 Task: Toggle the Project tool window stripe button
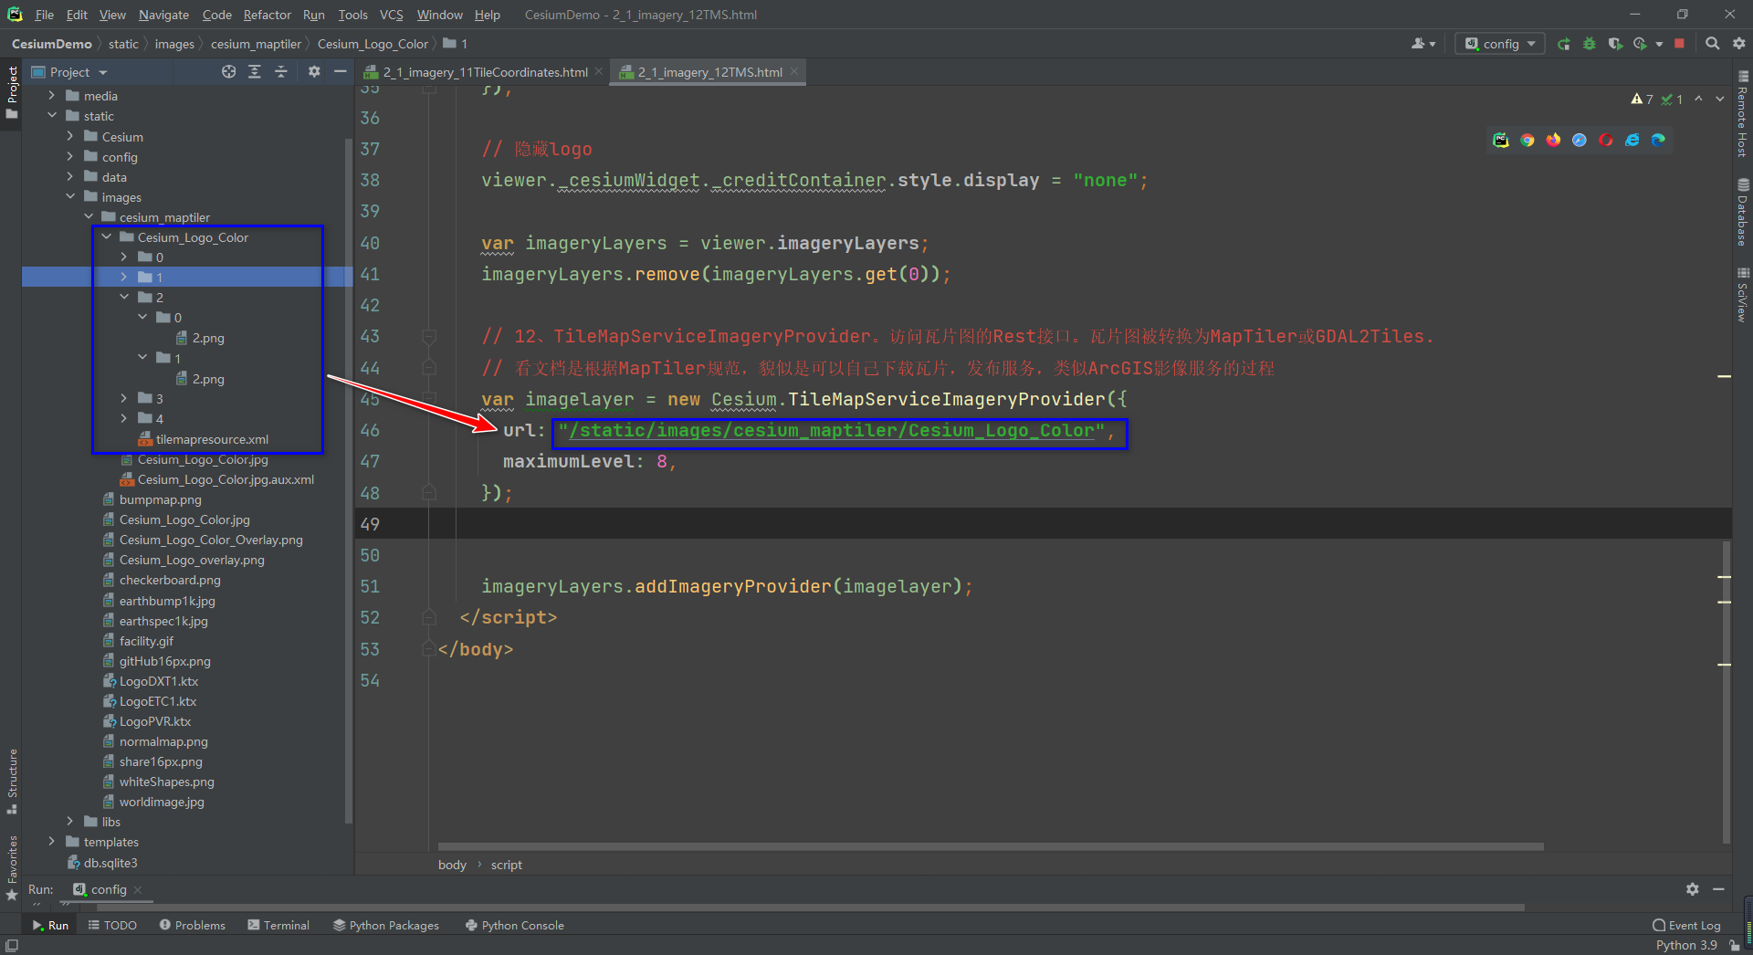pos(12,92)
